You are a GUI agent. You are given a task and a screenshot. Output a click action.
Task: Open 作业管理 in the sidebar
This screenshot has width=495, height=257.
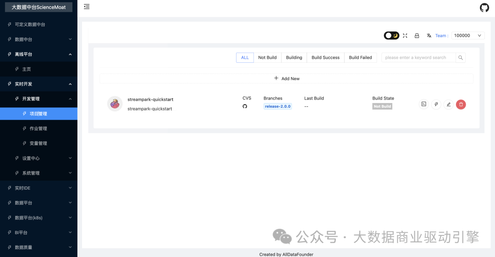pyautogui.click(x=38, y=129)
